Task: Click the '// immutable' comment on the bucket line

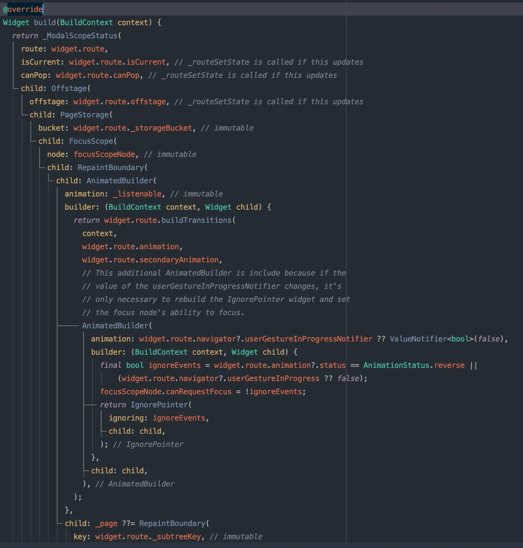Action: (227, 128)
